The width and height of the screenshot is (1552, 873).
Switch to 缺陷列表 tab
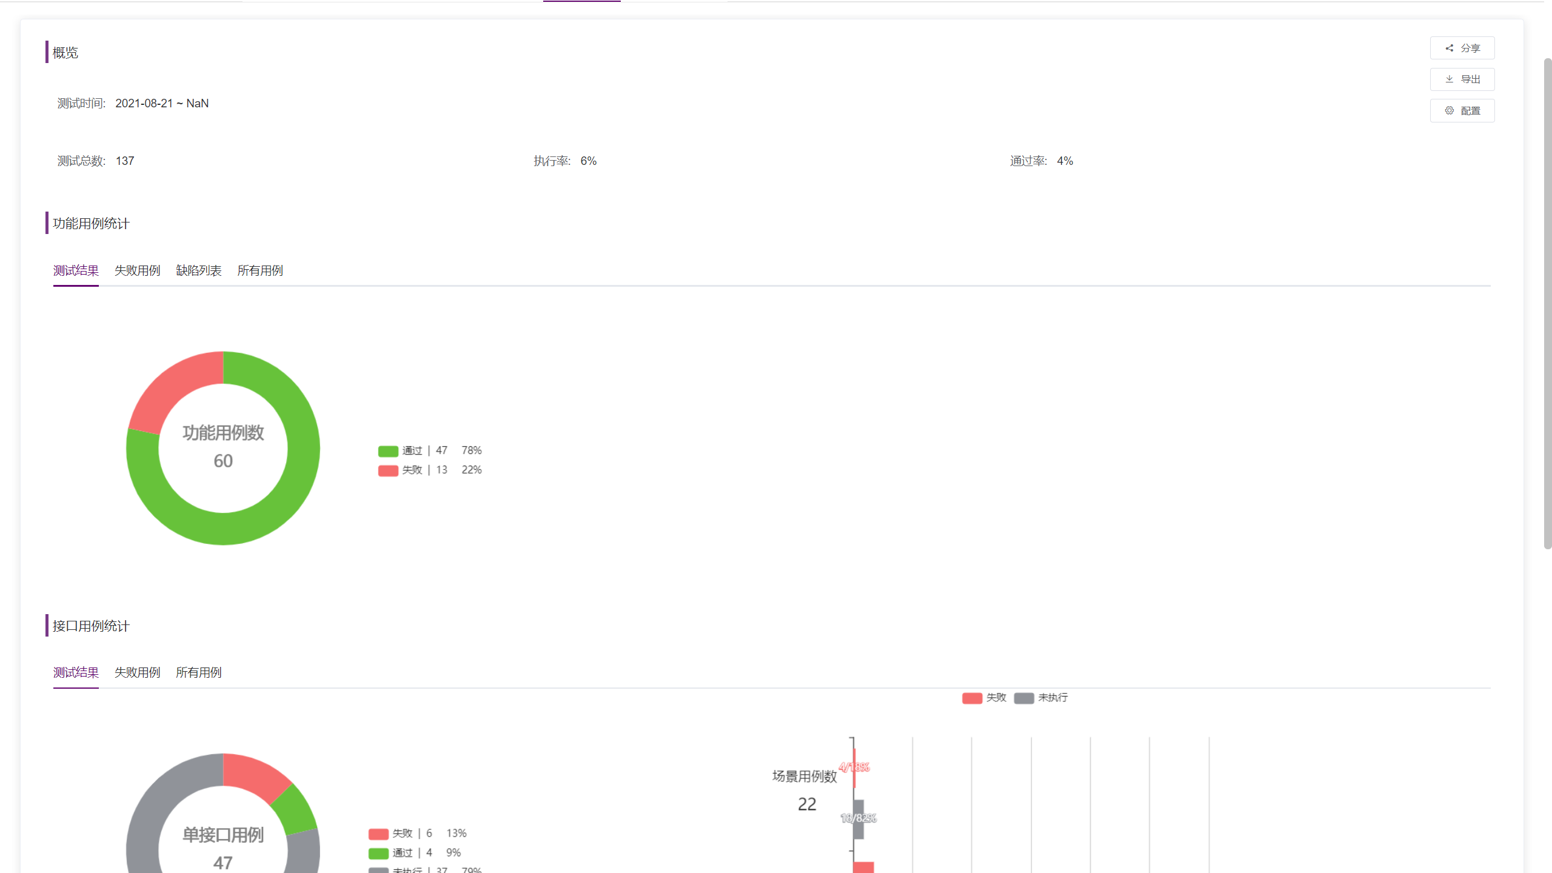tap(198, 270)
